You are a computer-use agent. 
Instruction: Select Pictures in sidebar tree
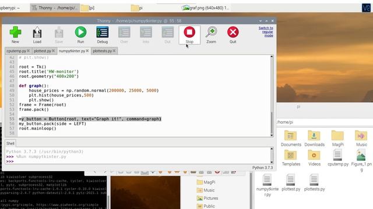(207, 198)
